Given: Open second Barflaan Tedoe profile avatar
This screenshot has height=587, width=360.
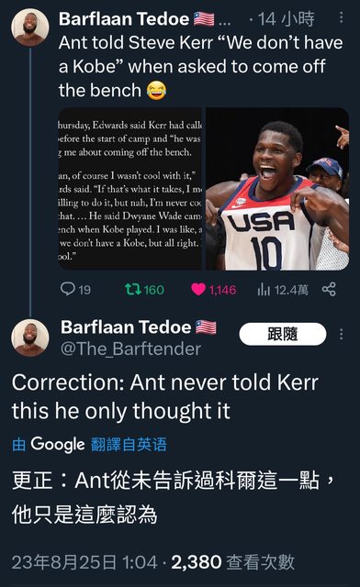Looking at the screenshot, I should point(30,338).
